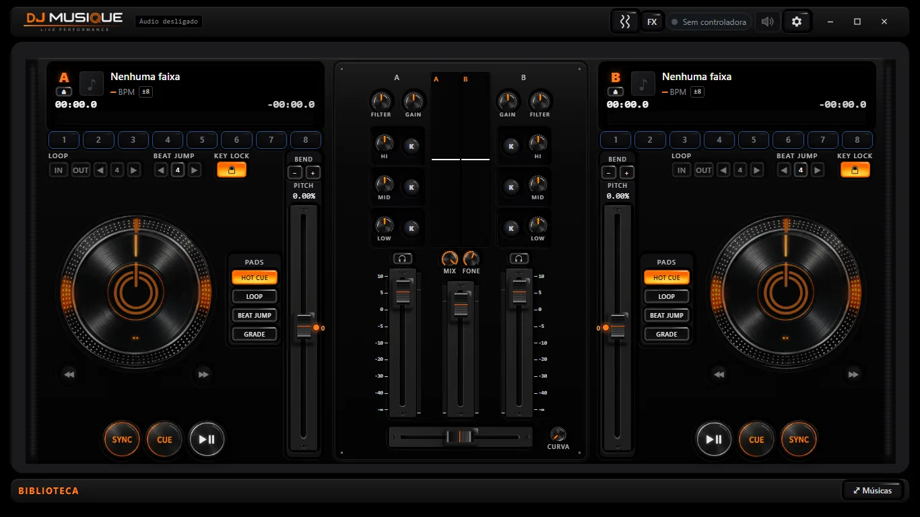This screenshot has height=517, width=920.
Task: Click deck B fast-forward button
Action: [x=853, y=374]
